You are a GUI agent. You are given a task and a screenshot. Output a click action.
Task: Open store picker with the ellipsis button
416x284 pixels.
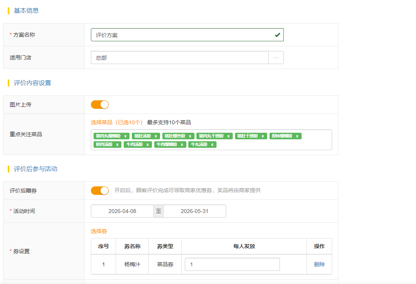click(276, 57)
